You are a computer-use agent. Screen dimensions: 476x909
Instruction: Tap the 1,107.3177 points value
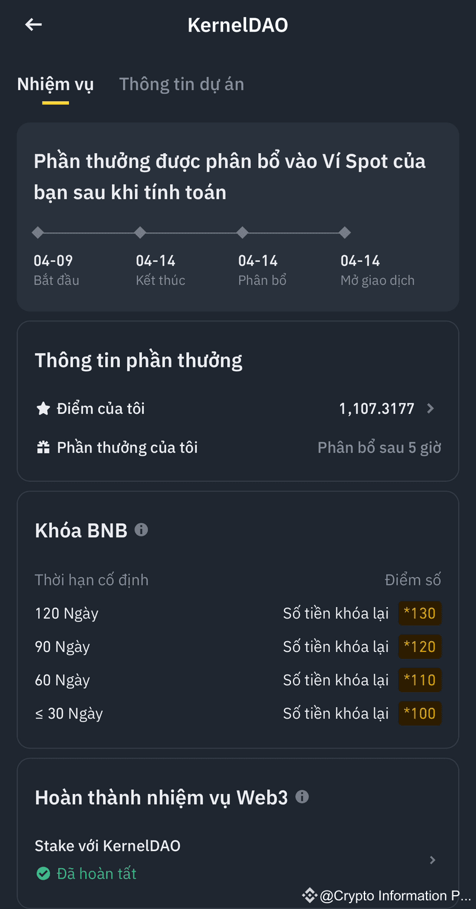pos(377,409)
